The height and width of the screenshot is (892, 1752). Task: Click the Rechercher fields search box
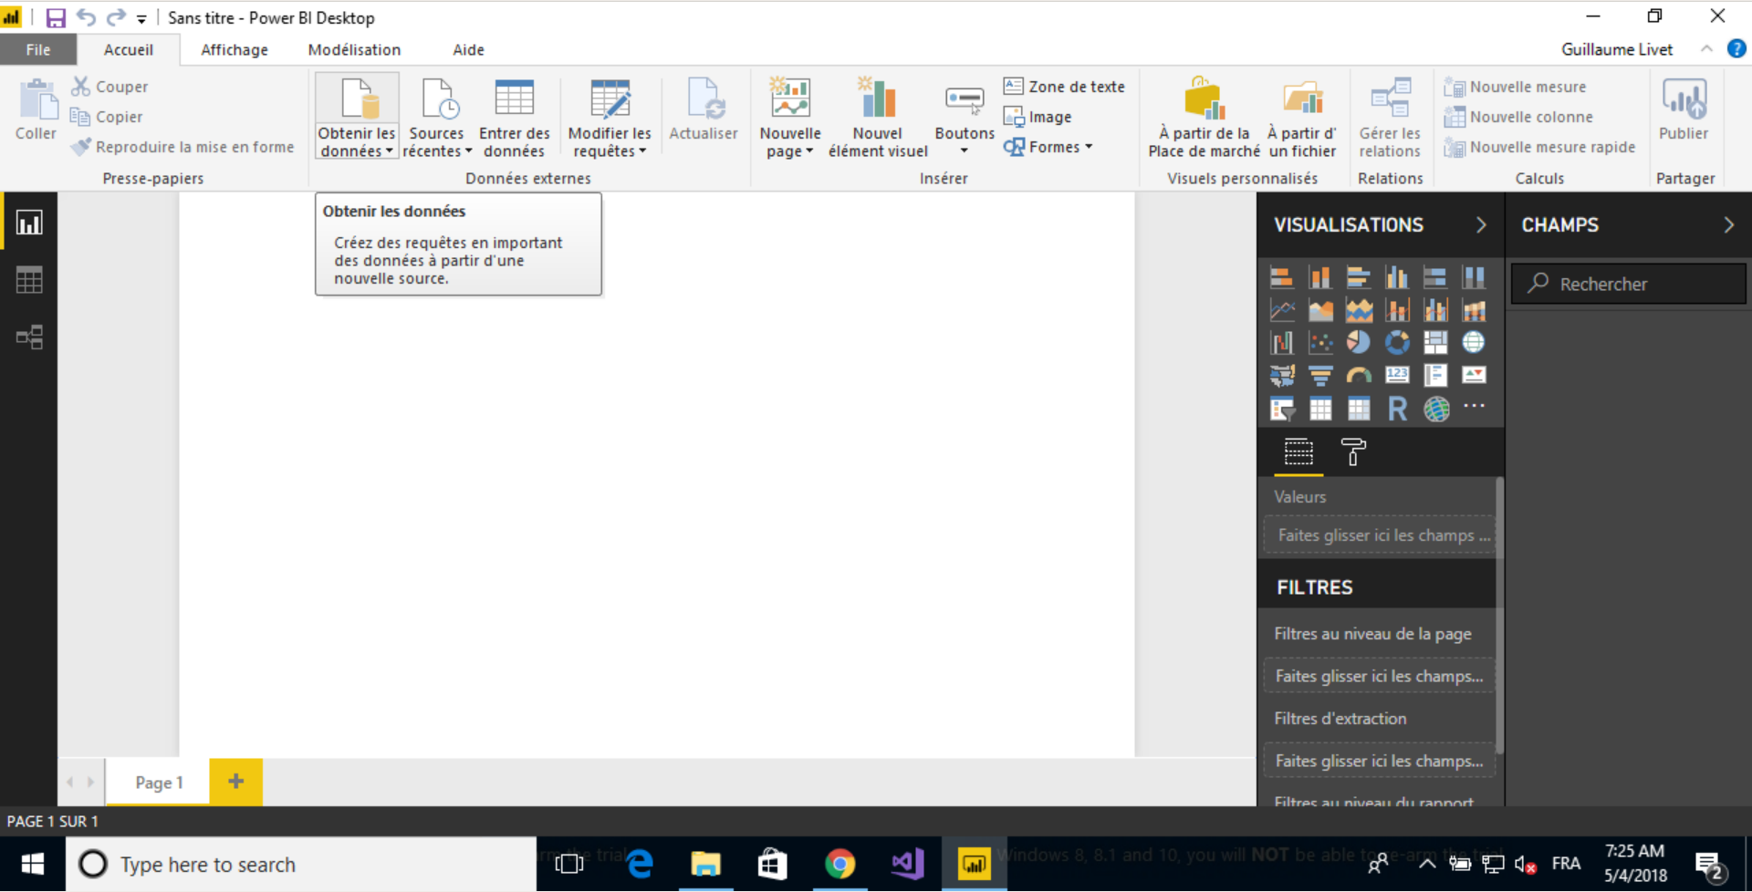coord(1629,284)
